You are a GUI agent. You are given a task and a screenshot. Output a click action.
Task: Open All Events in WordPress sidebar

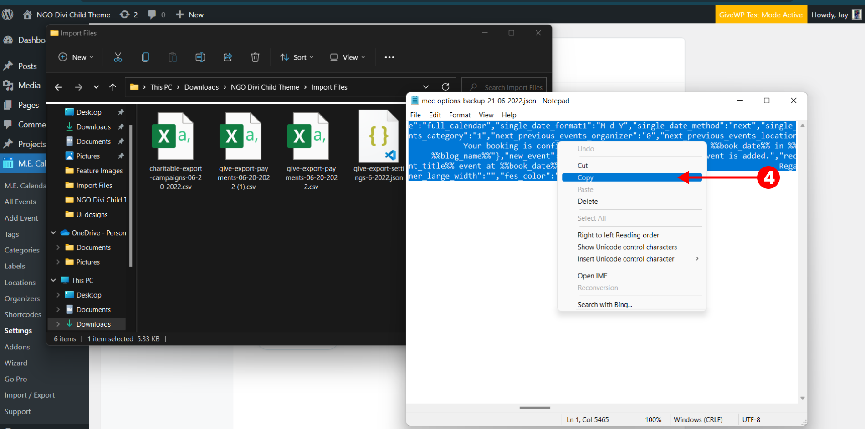[20, 202]
